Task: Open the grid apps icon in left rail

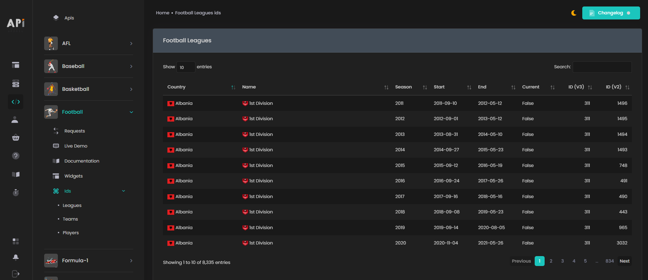Action: coord(16,241)
